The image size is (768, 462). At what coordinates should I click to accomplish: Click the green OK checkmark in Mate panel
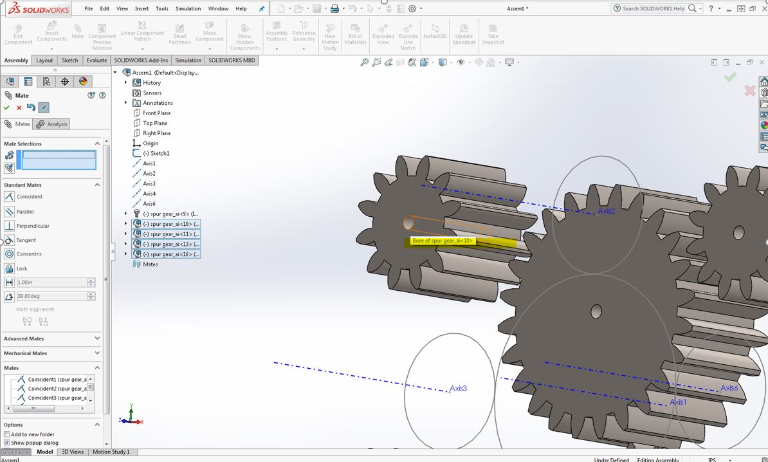pyautogui.click(x=7, y=108)
